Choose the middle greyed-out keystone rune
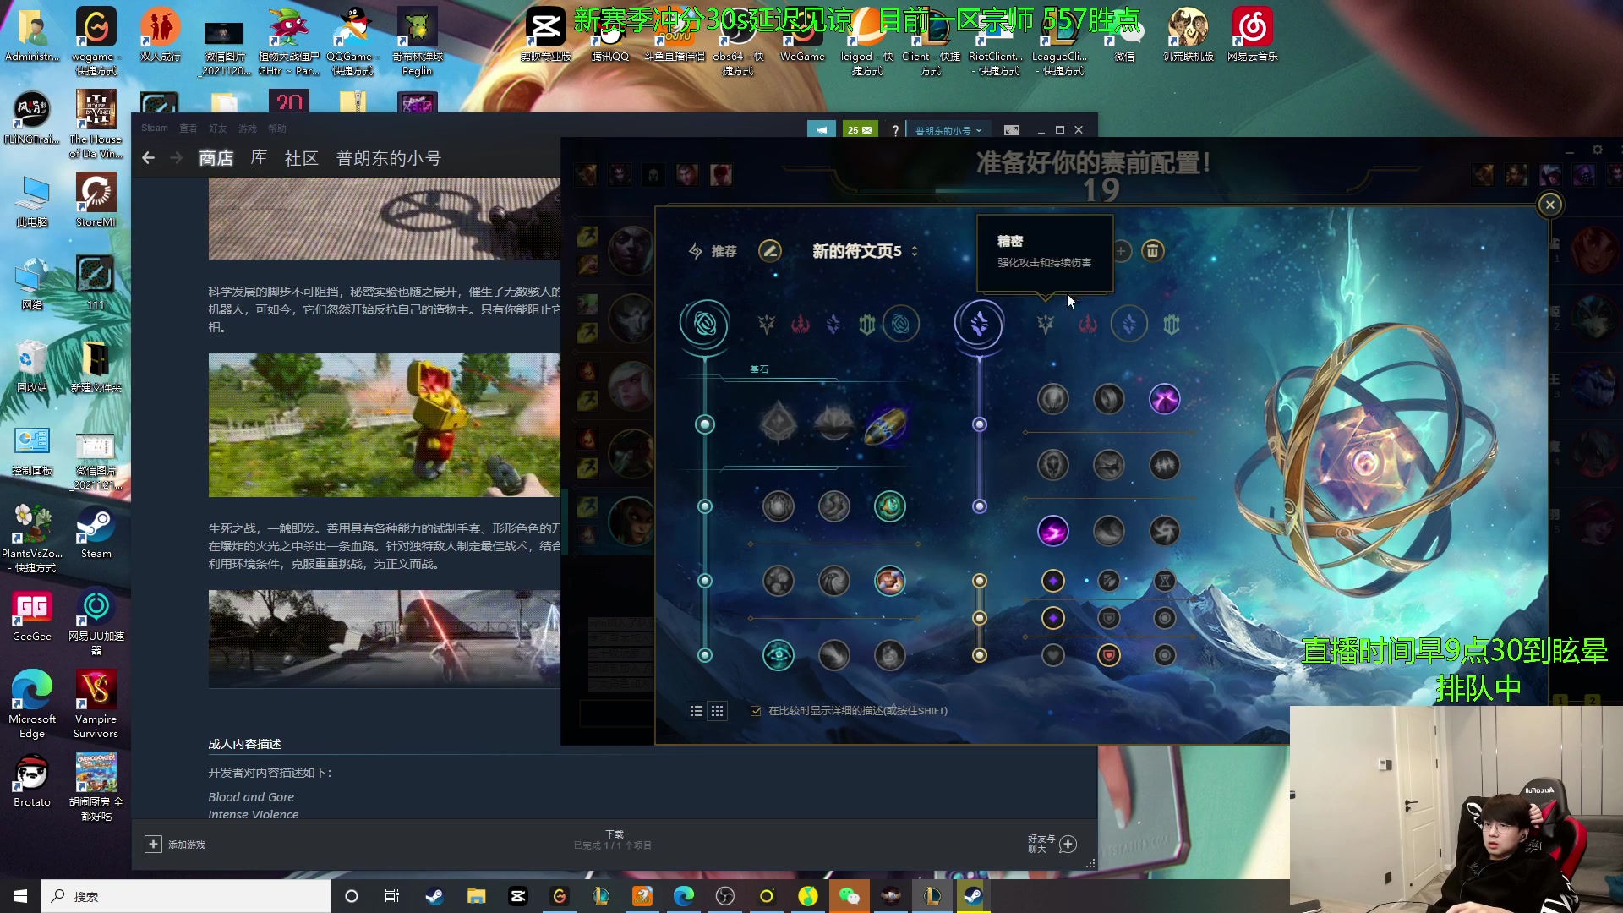The image size is (1623, 913). coord(833,422)
